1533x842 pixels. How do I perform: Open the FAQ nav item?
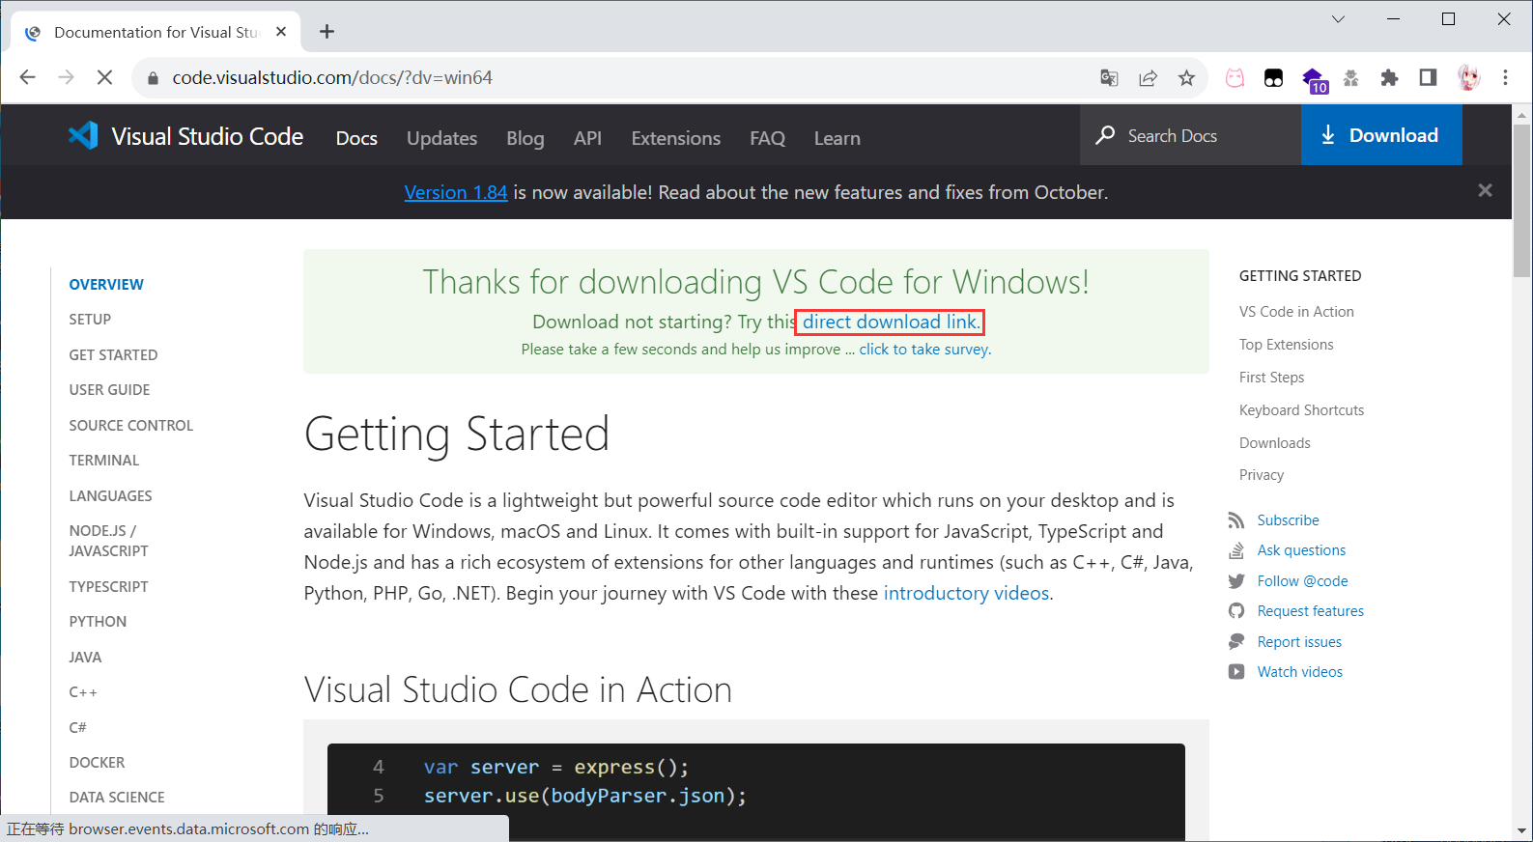767,138
